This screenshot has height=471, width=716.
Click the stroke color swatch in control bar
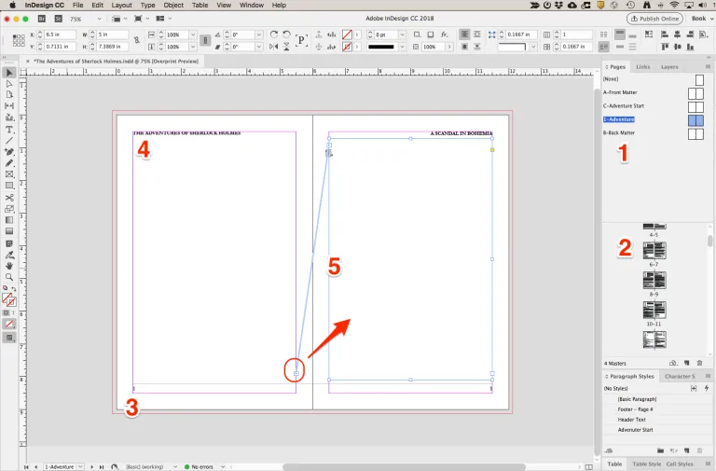point(347,47)
